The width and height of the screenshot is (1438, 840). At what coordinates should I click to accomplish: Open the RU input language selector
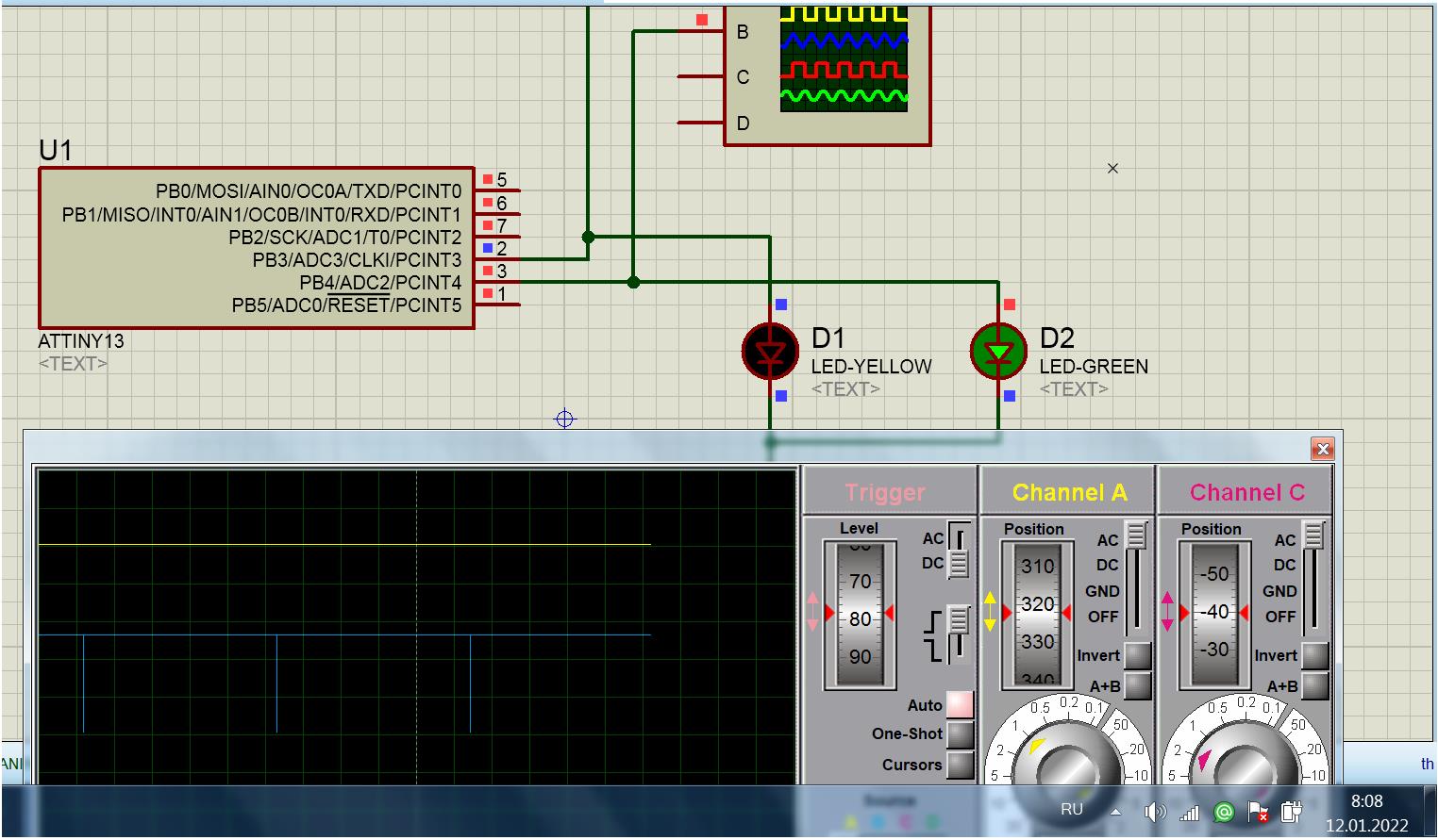[1071, 810]
